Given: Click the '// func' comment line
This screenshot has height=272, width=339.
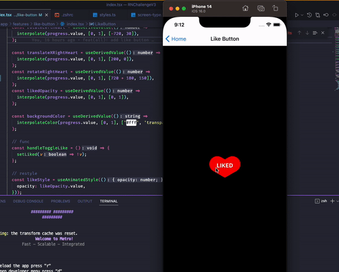Looking at the screenshot, I should click(x=20, y=142).
